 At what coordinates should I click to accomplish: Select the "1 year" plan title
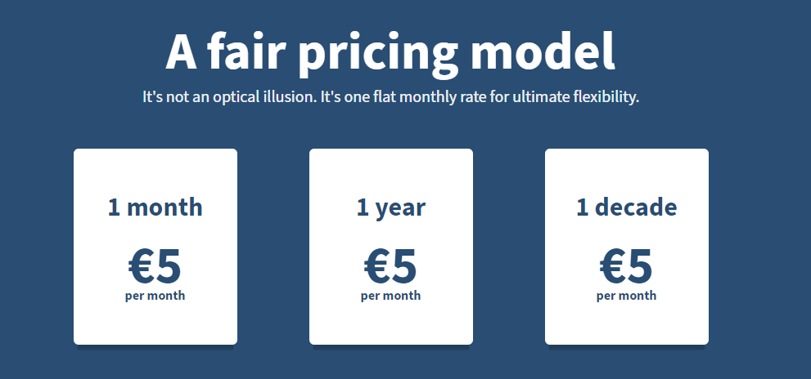(x=391, y=207)
